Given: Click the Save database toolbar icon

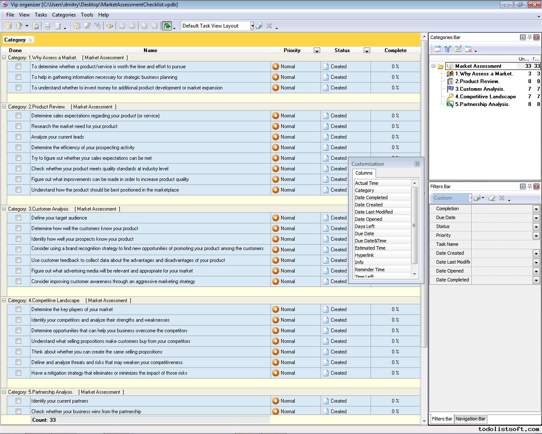Looking at the screenshot, I should pyautogui.click(x=36, y=26).
